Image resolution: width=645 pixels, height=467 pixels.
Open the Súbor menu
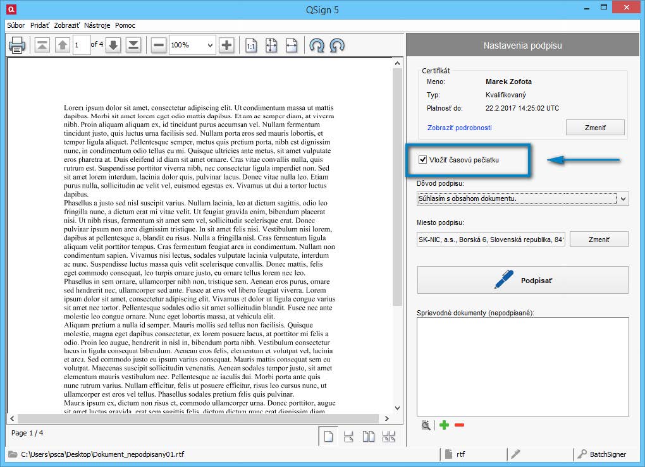tap(16, 25)
